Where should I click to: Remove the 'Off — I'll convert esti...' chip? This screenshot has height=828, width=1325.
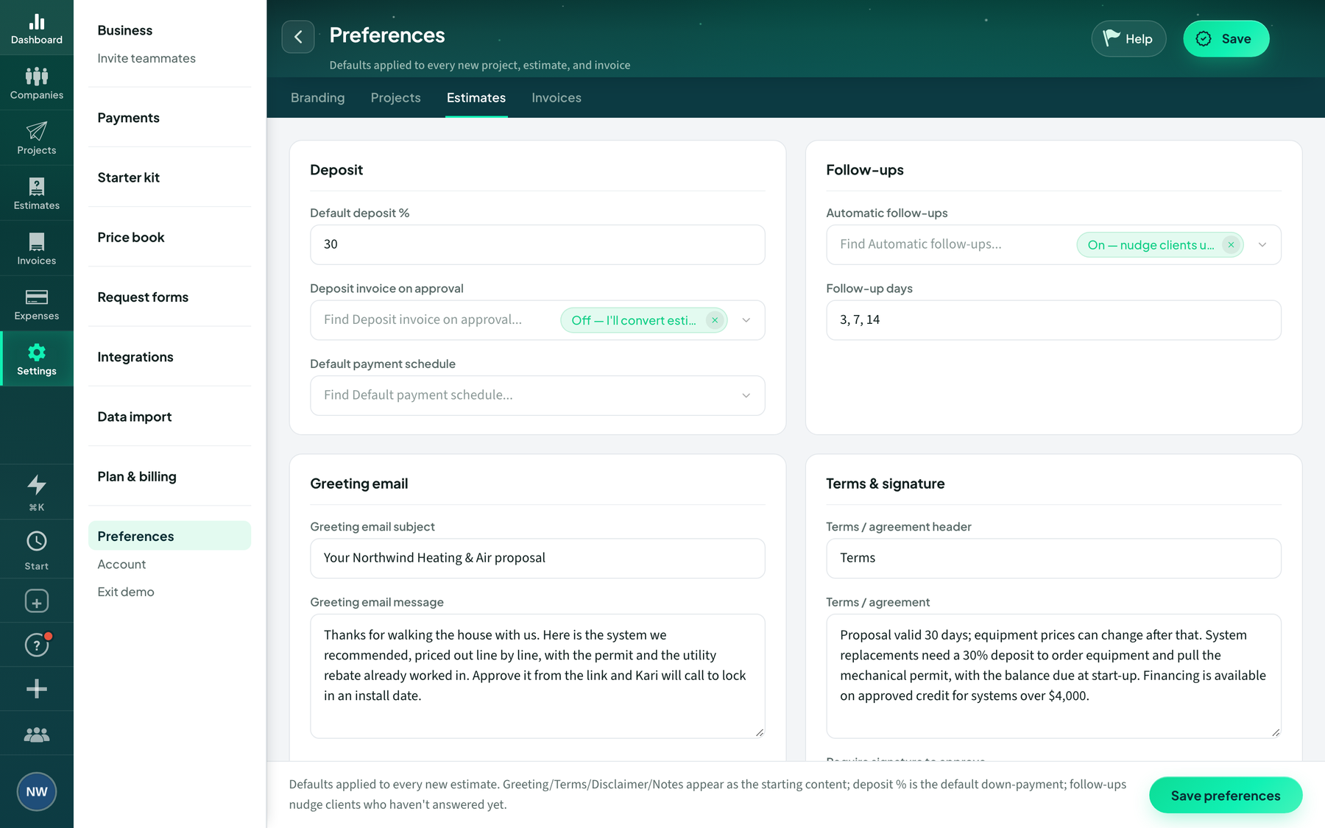click(715, 320)
